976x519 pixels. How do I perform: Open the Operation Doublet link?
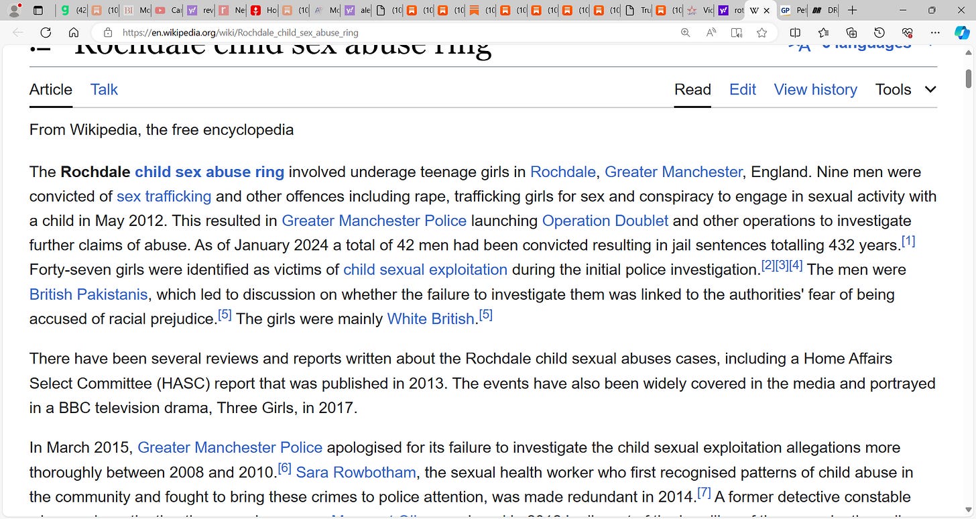tap(605, 221)
